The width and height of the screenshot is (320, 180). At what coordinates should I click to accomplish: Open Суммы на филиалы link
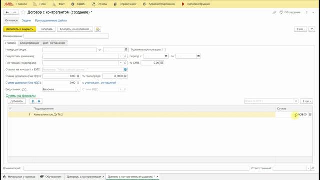(x=21, y=96)
